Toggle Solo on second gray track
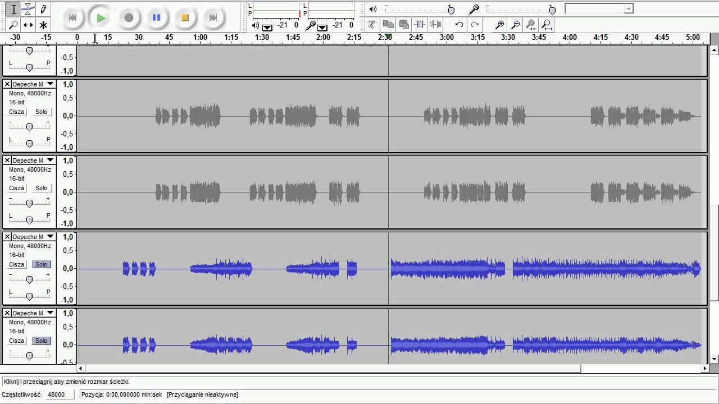Viewport: 719px width, 404px height. tap(41, 188)
